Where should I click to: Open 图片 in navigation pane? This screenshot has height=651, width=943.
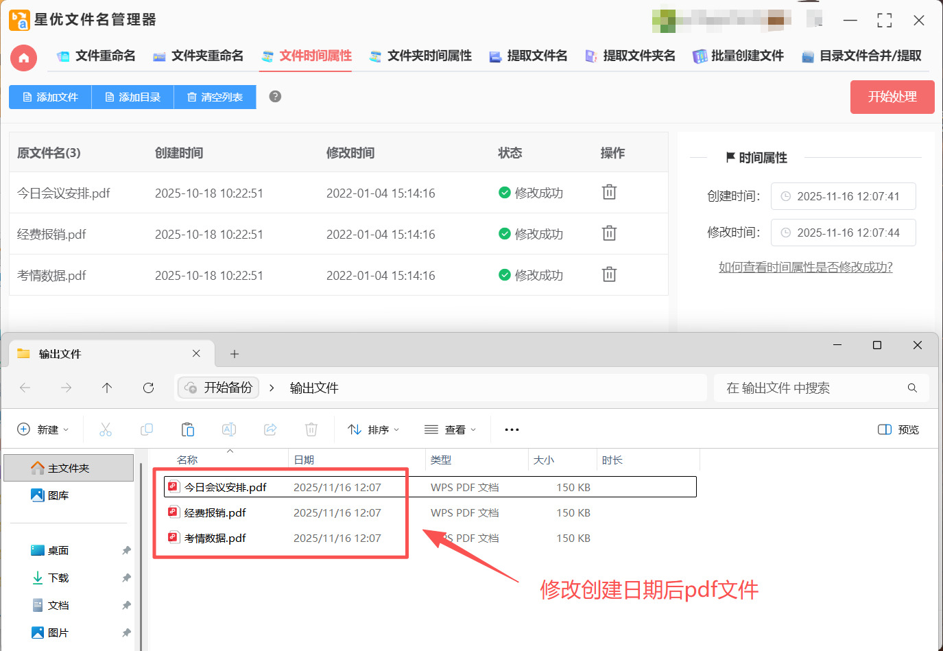(50, 632)
